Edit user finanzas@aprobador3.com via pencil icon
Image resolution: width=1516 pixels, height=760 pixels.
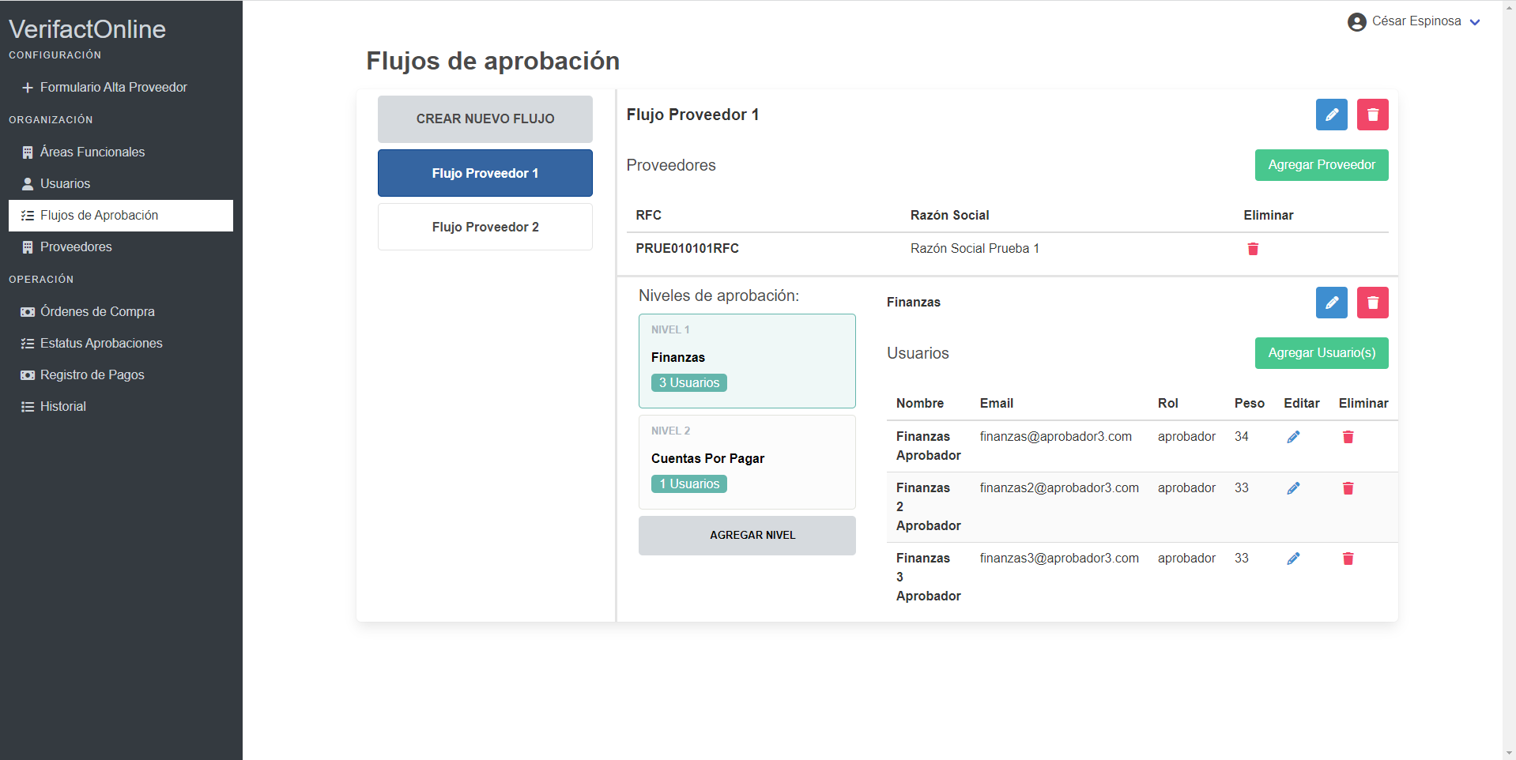pyautogui.click(x=1293, y=437)
